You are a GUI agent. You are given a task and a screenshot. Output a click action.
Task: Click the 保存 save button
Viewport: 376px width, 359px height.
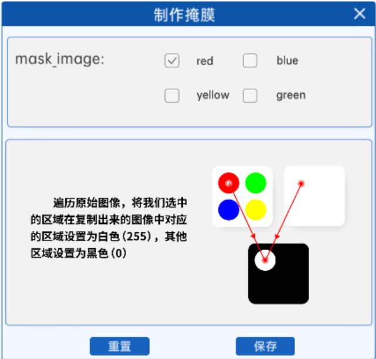tap(265, 346)
